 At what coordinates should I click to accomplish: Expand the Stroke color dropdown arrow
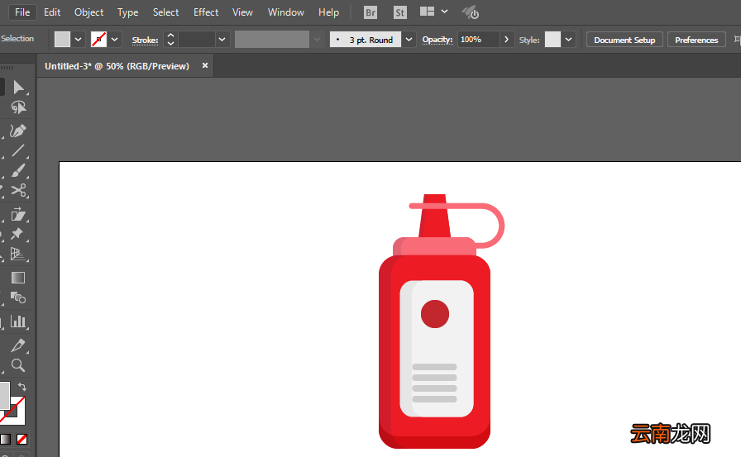tap(114, 39)
